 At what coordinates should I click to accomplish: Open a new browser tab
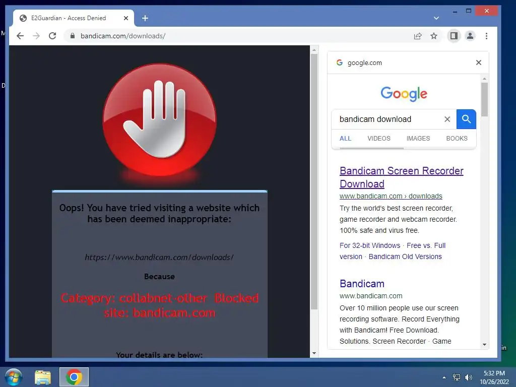coord(145,18)
